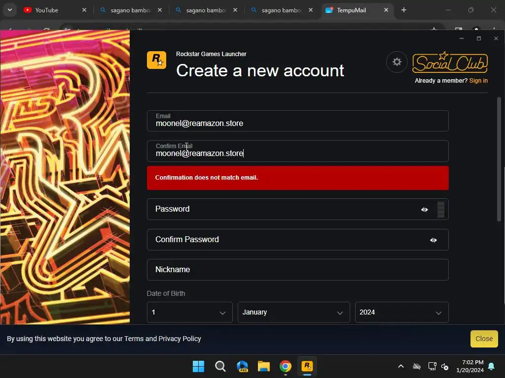
Task: Click the Date of Birth label
Action: (166, 293)
